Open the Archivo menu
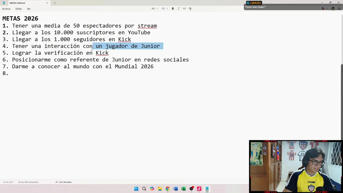Viewport: 343px width, 193px height. point(6,9)
